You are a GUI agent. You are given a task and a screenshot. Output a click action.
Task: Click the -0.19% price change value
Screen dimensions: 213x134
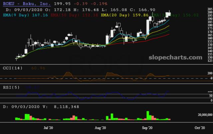[x=100, y=3]
